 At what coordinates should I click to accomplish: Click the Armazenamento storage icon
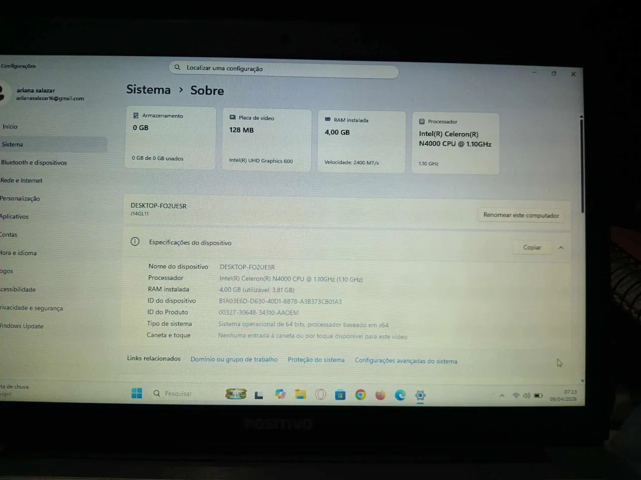pos(136,115)
